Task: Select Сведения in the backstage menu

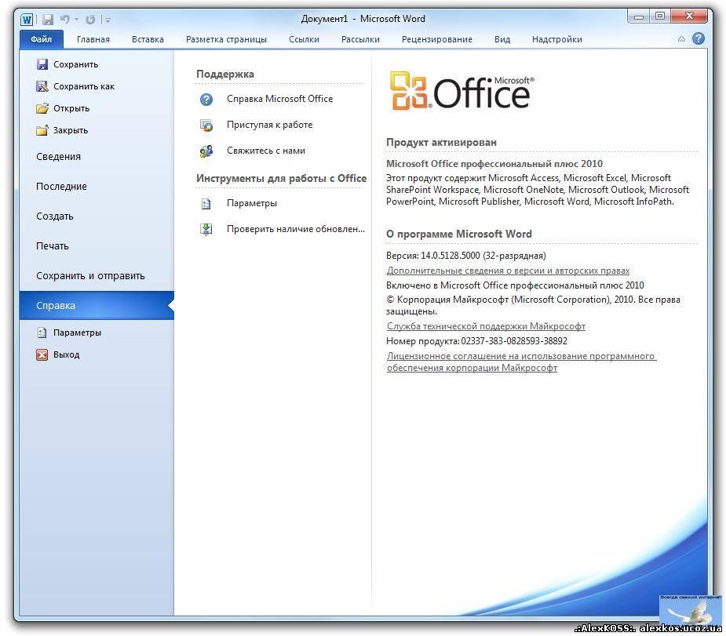Action: 97,157
